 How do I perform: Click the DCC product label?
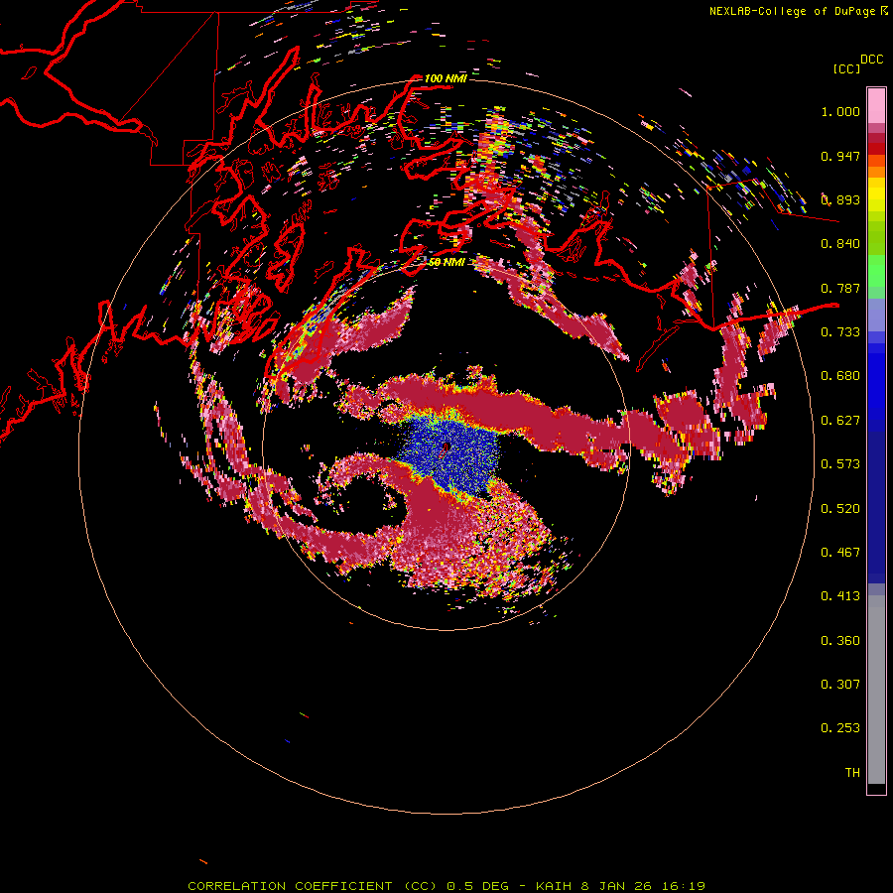871,60
